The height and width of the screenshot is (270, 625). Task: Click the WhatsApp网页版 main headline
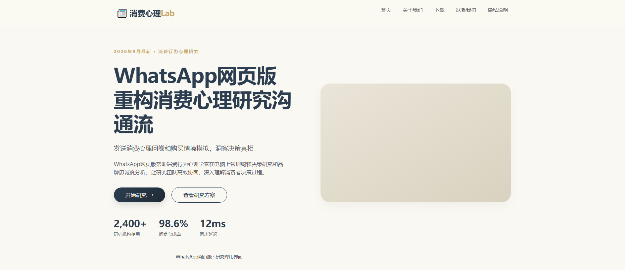[x=202, y=100]
